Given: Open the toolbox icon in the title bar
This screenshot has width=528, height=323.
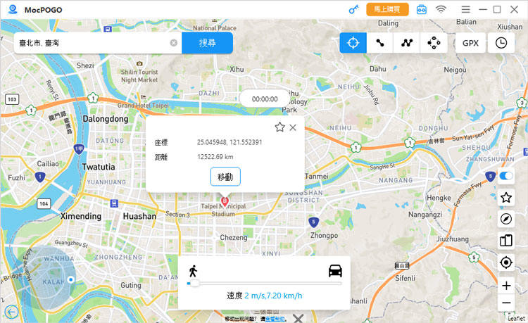Looking at the screenshot, I should coord(422,9).
